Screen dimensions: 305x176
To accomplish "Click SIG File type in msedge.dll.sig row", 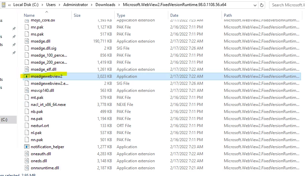I will coord(123,48).
